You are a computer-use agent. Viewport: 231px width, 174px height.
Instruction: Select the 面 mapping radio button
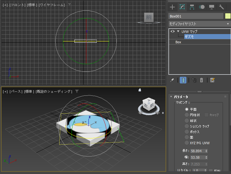(x=187, y=137)
